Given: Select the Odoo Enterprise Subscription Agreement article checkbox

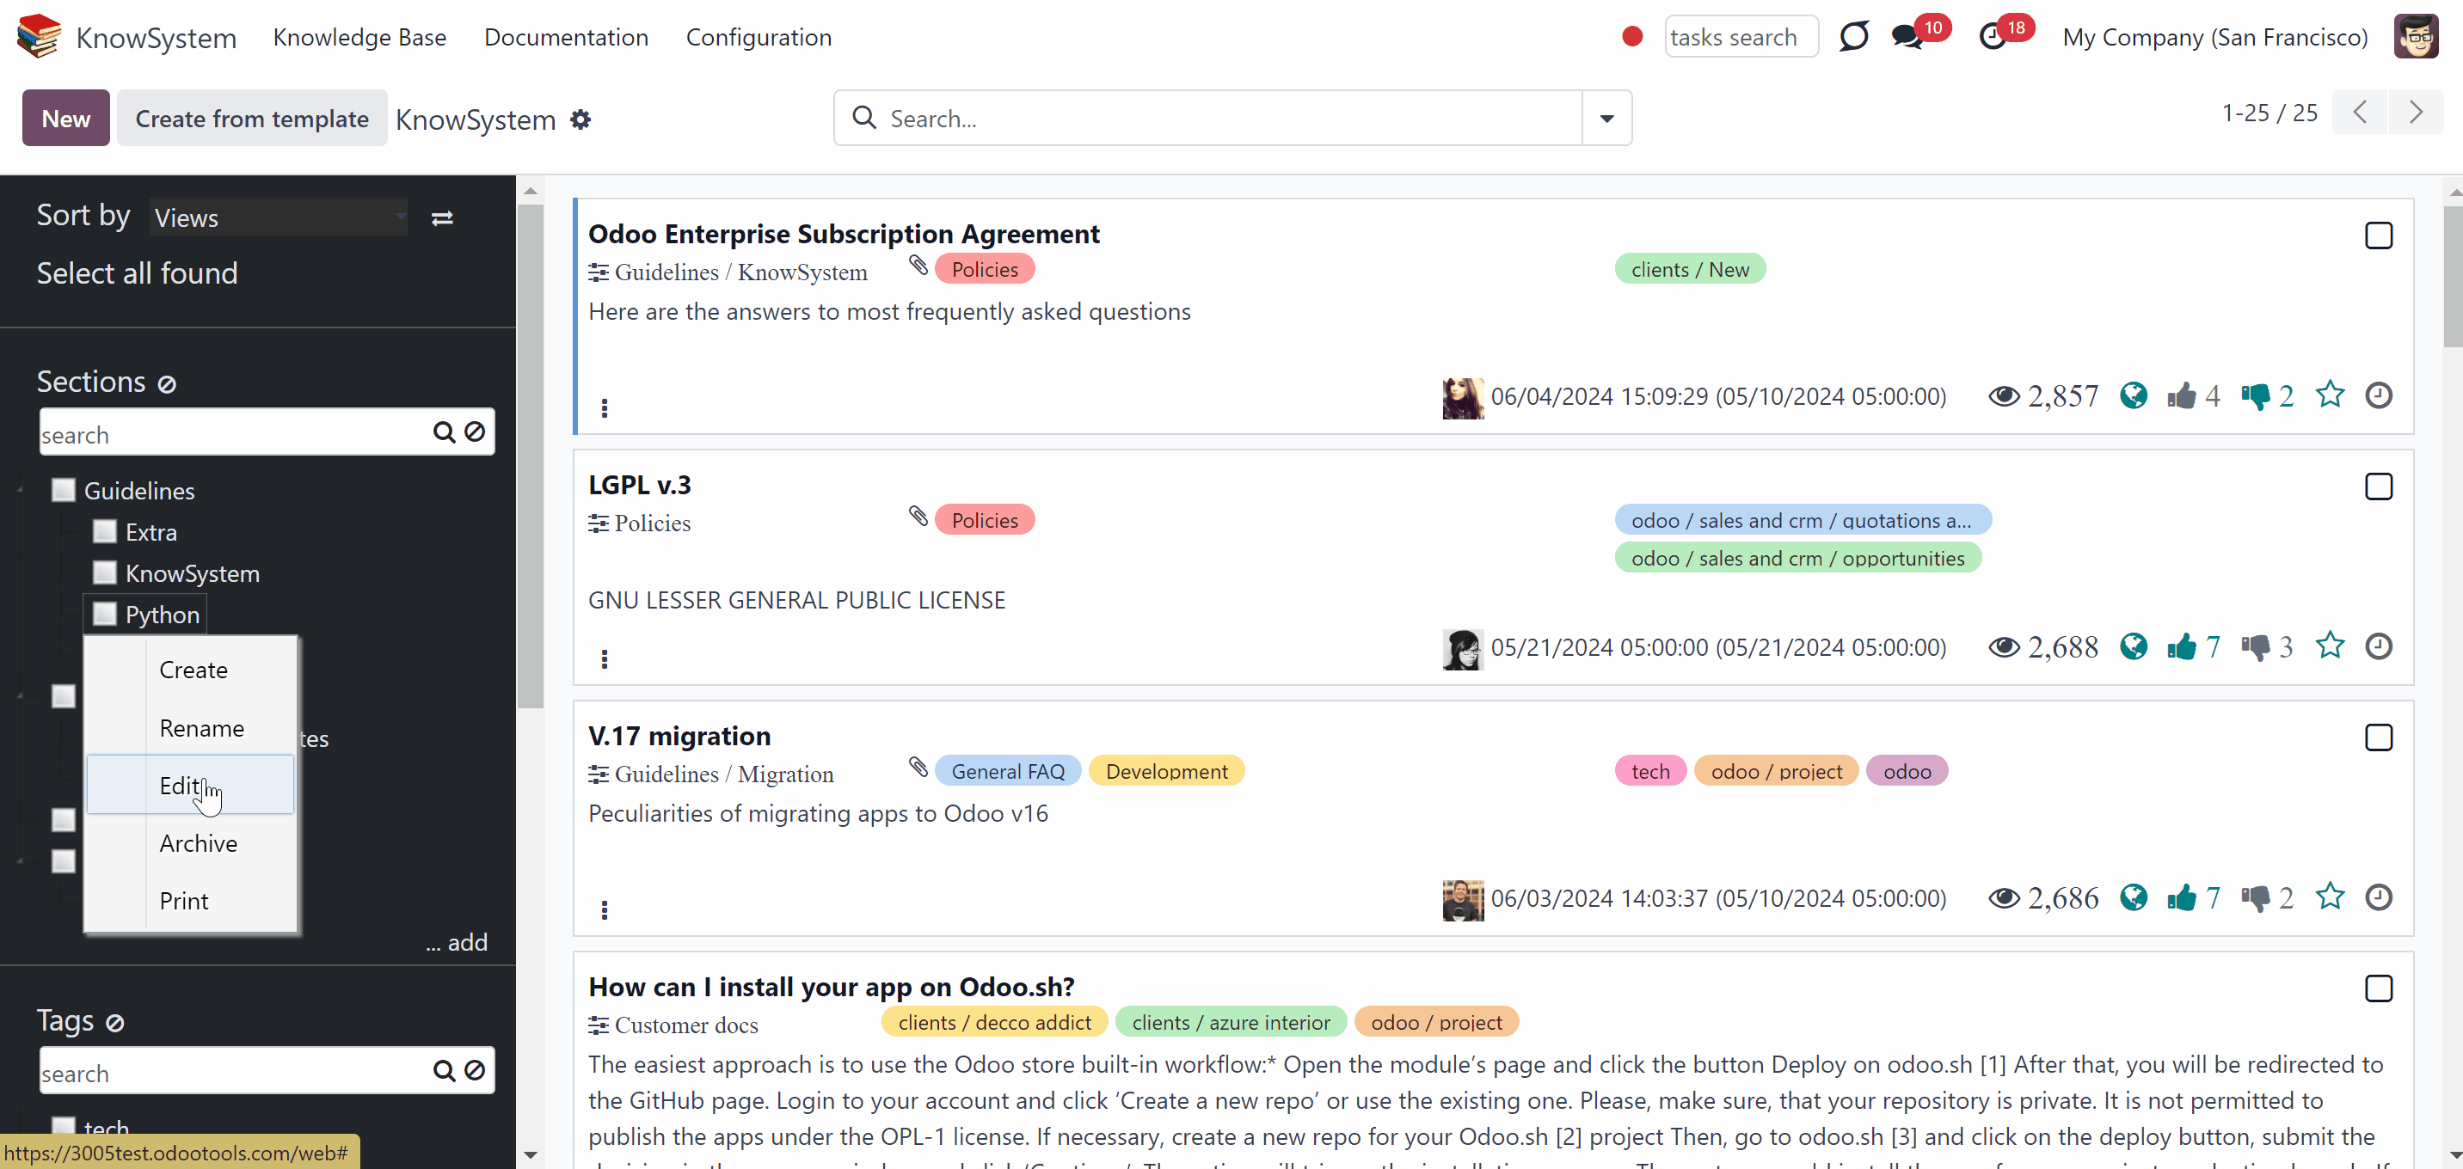Looking at the screenshot, I should pos(2378,236).
